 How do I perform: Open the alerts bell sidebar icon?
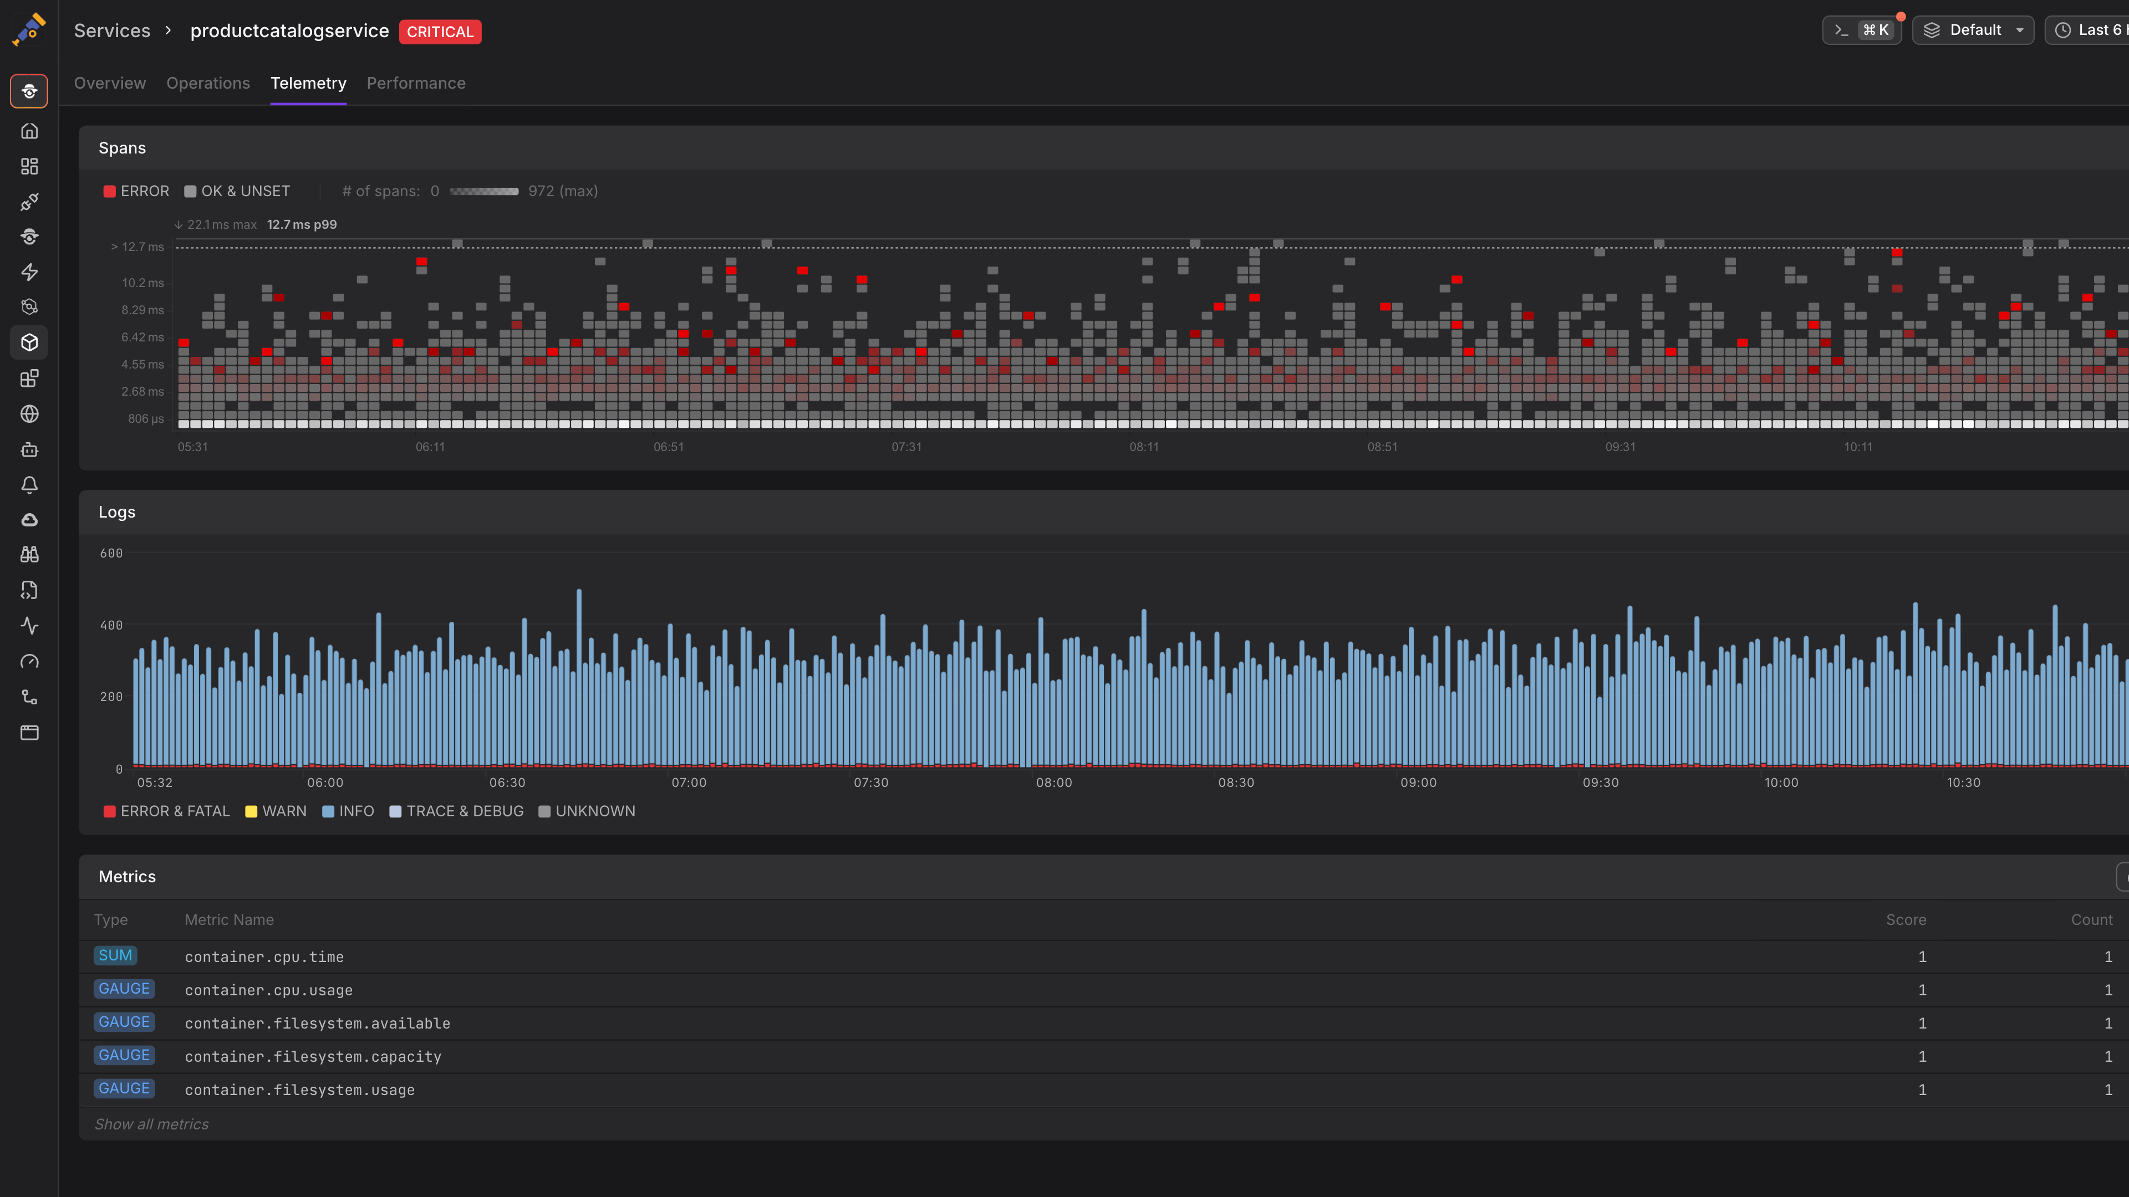pyautogui.click(x=29, y=485)
